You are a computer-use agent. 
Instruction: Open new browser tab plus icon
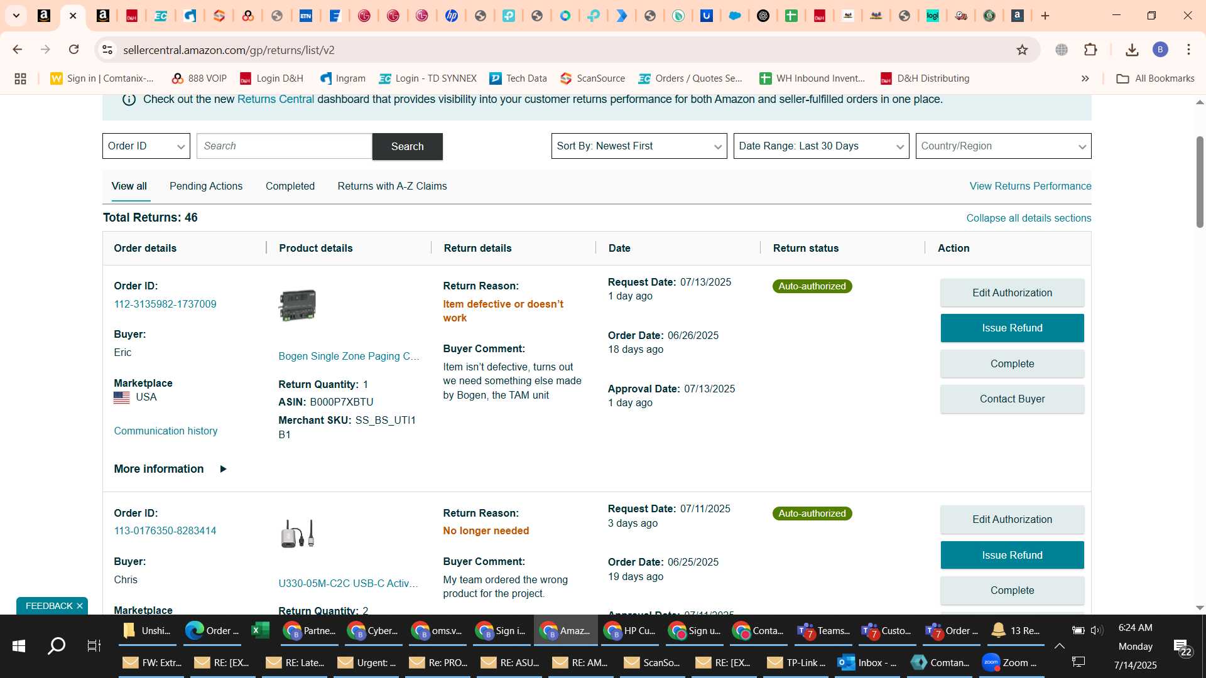[x=1045, y=16]
